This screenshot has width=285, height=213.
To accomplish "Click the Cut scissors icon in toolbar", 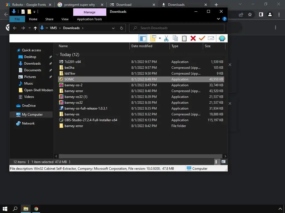I will pos(166,38).
